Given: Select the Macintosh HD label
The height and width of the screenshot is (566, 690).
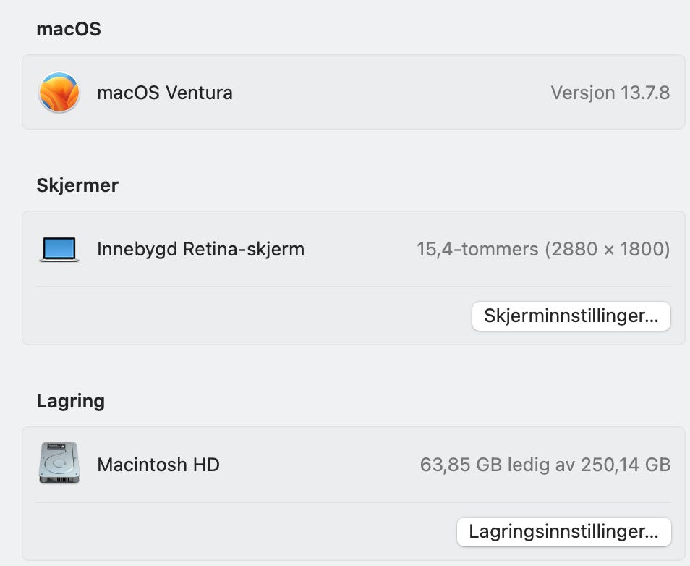Looking at the screenshot, I should click(x=158, y=465).
